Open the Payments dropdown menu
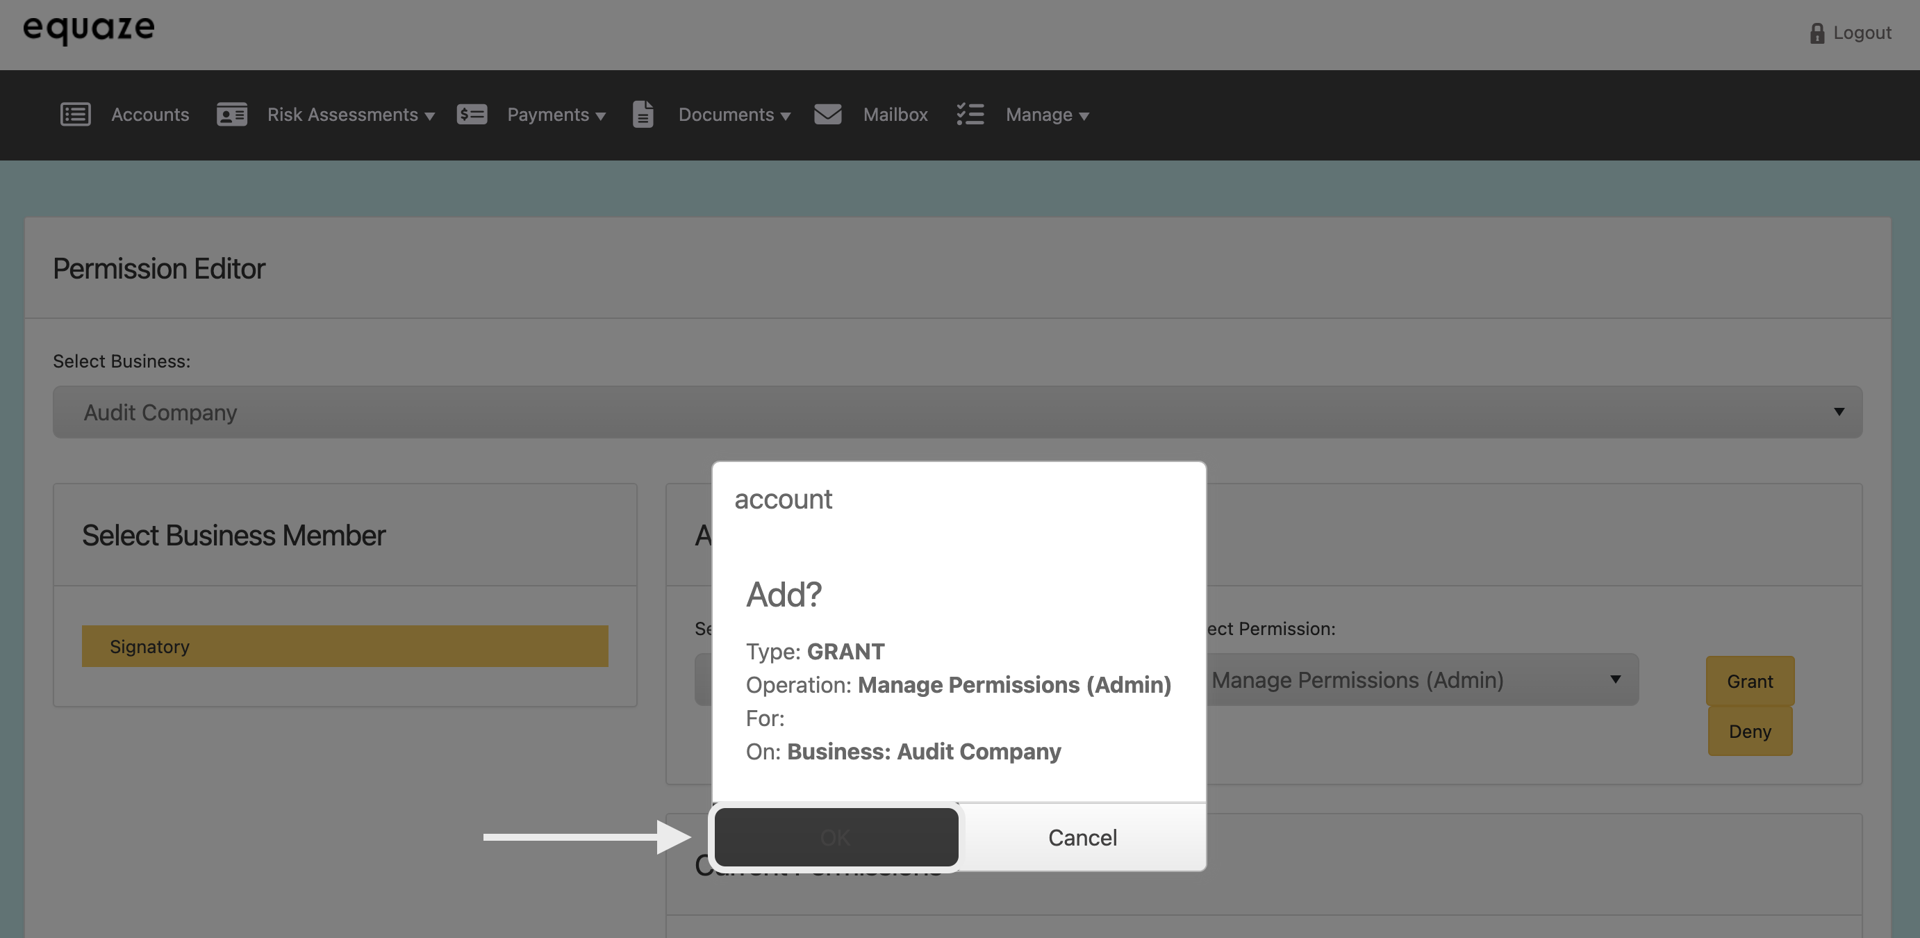1920x938 pixels. [556, 115]
